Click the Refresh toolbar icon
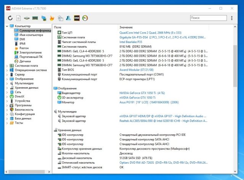This screenshot has width=244, height=180. 10,18
